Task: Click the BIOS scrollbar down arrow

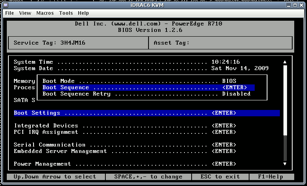Action: click(285, 164)
